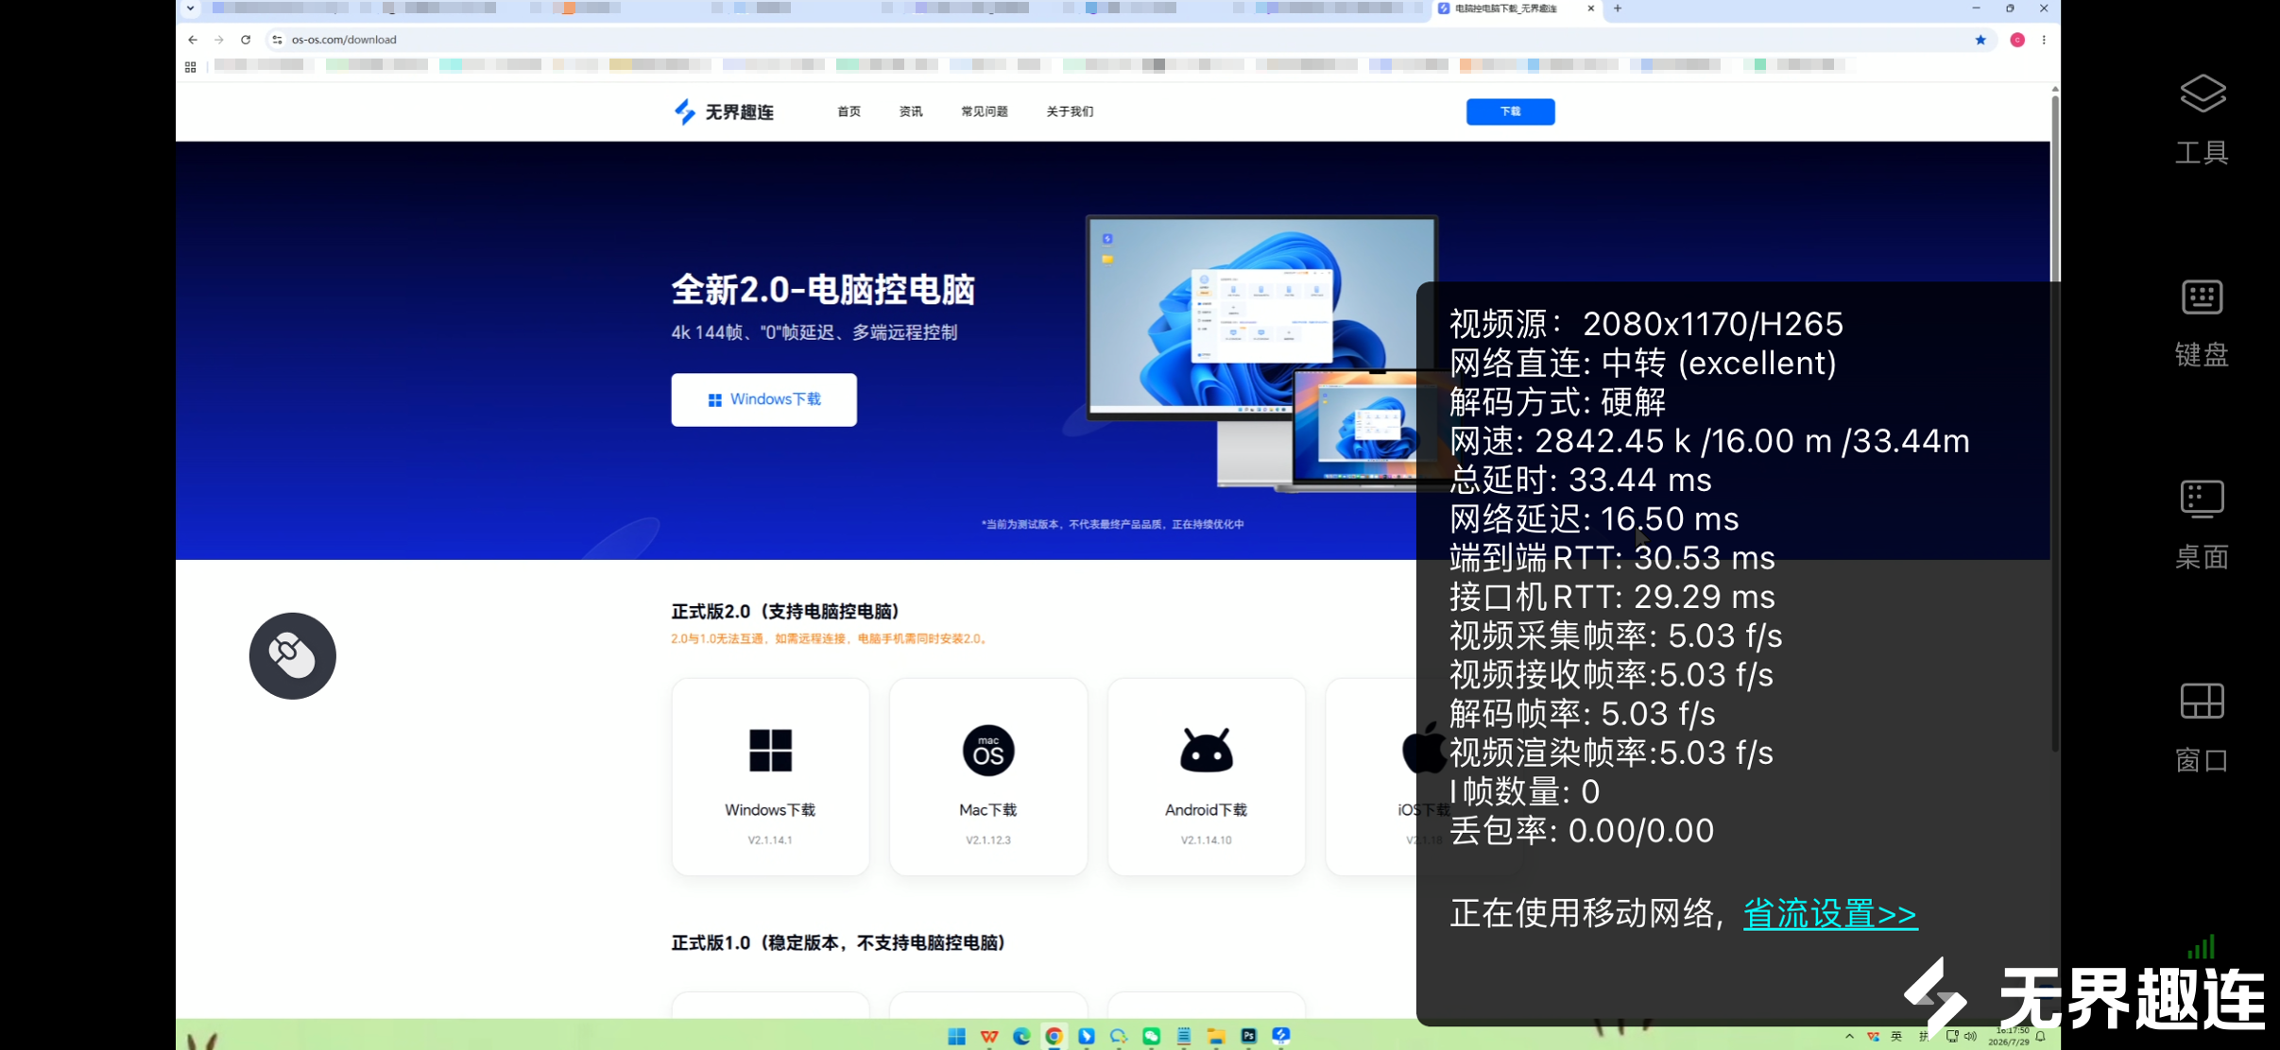
Task: Open a new browser tab
Action: coord(1618,8)
